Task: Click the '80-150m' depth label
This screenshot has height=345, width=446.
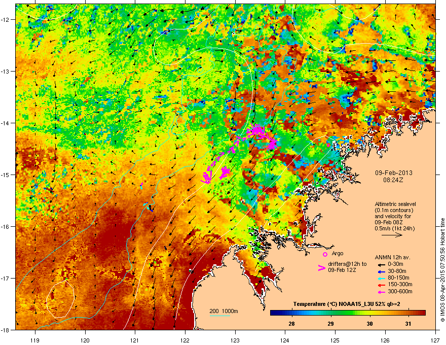Action: pos(398,278)
